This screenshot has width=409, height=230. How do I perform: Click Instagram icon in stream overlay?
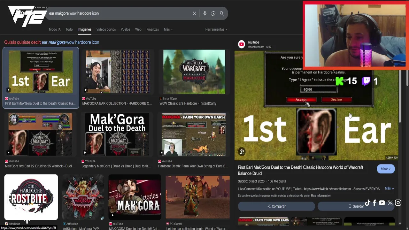click(398, 203)
